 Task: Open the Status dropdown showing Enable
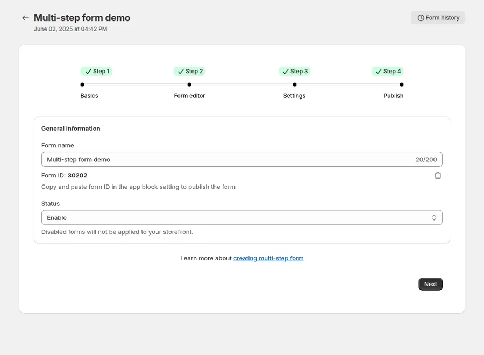coord(241,218)
